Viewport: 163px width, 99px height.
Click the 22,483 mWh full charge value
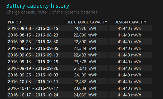pos(86,55)
